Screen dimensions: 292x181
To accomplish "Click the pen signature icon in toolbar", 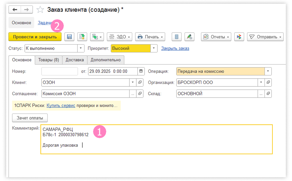I will click(189, 37).
